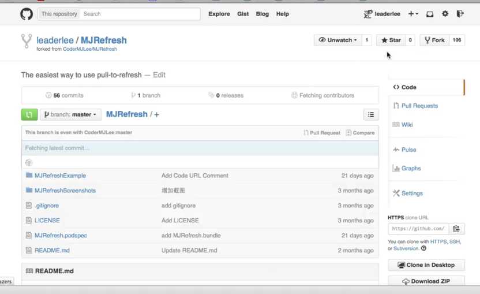Select the This repository search scope
The width and height of the screenshot is (480, 294).
(59, 14)
